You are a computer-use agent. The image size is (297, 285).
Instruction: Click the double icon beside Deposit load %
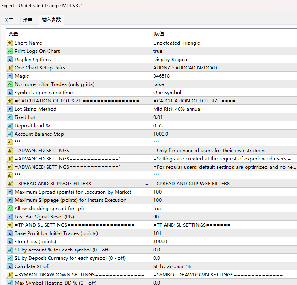(x=10, y=126)
